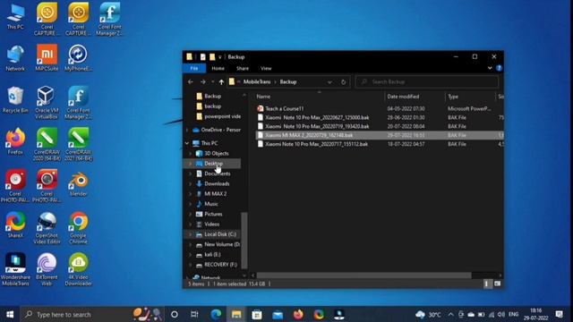This screenshot has height=322, width=573.
Task: Open Oracle VM VirtualBox shortcut
Action: pyautogui.click(x=47, y=103)
